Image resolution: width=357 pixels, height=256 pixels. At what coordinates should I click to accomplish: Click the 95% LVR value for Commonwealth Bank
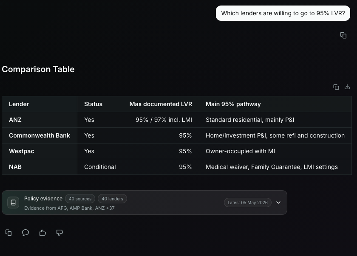point(185,135)
